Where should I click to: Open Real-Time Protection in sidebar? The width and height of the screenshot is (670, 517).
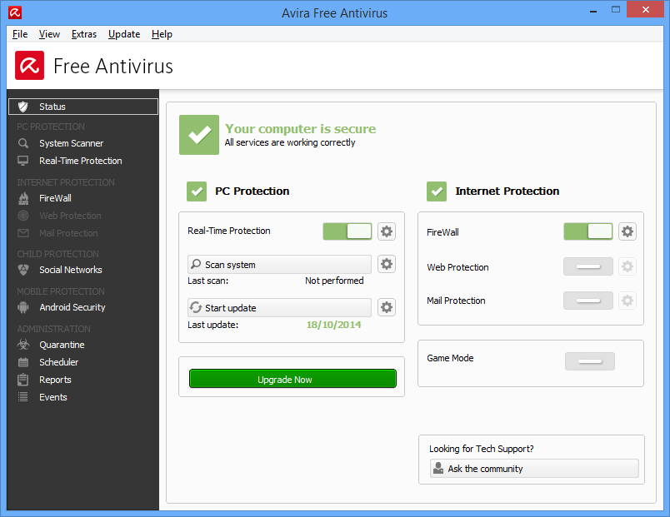click(x=81, y=160)
